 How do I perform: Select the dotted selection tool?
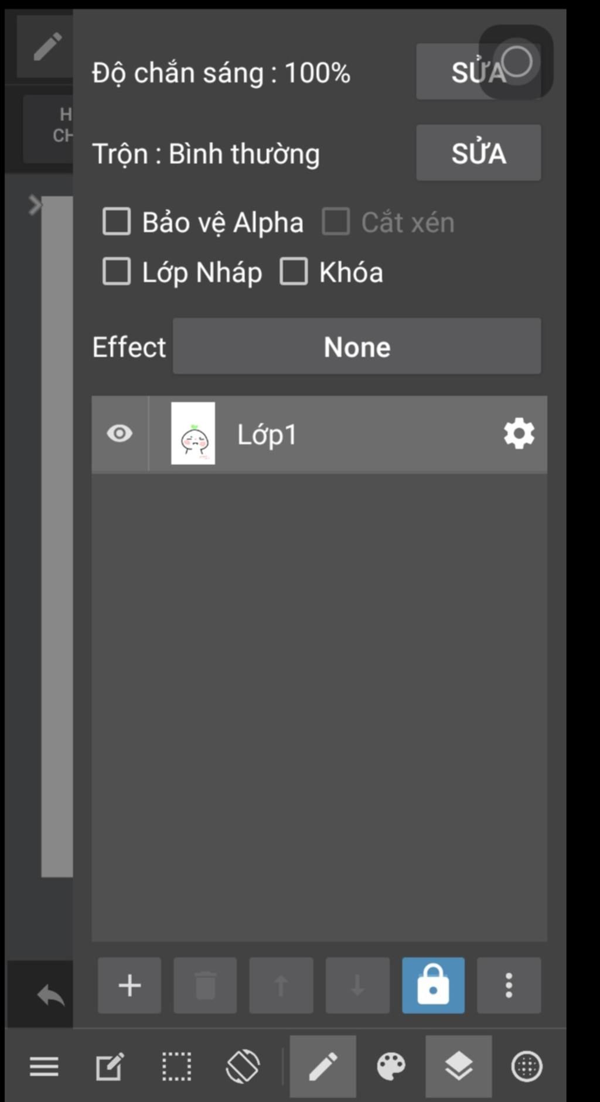pos(176,1066)
